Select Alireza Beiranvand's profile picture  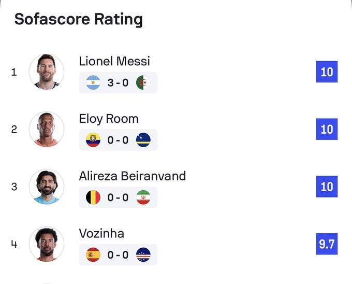tap(47, 187)
